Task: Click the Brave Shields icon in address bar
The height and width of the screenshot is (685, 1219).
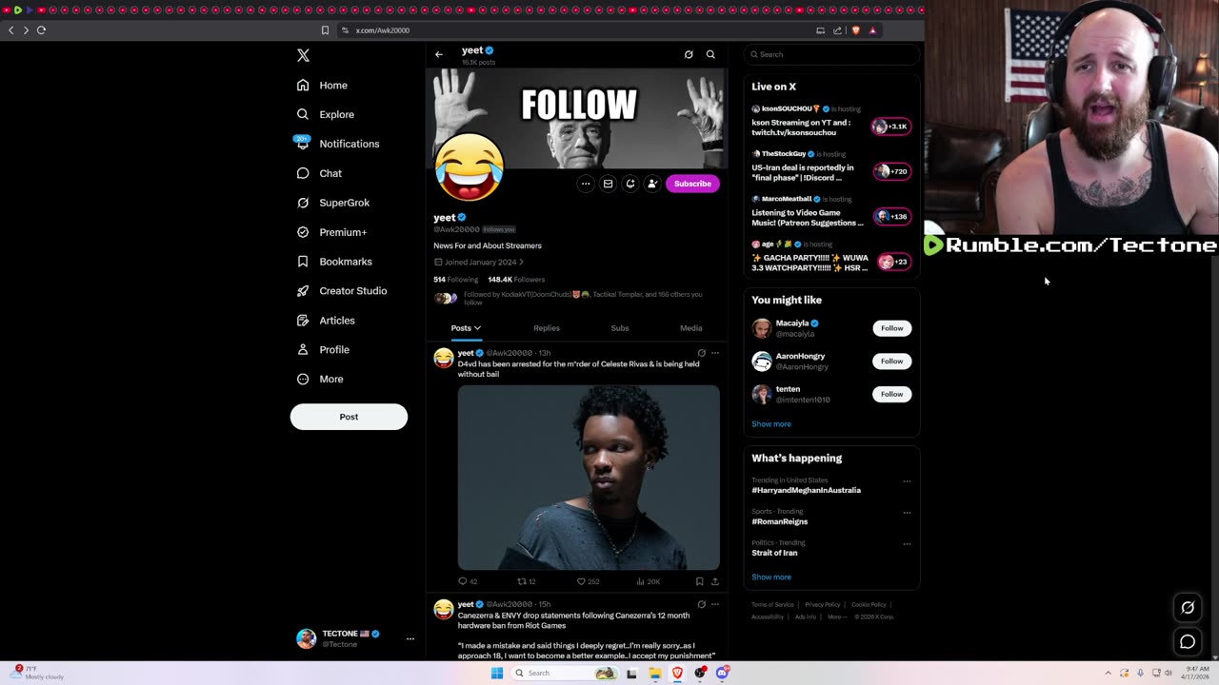Action: point(855,30)
